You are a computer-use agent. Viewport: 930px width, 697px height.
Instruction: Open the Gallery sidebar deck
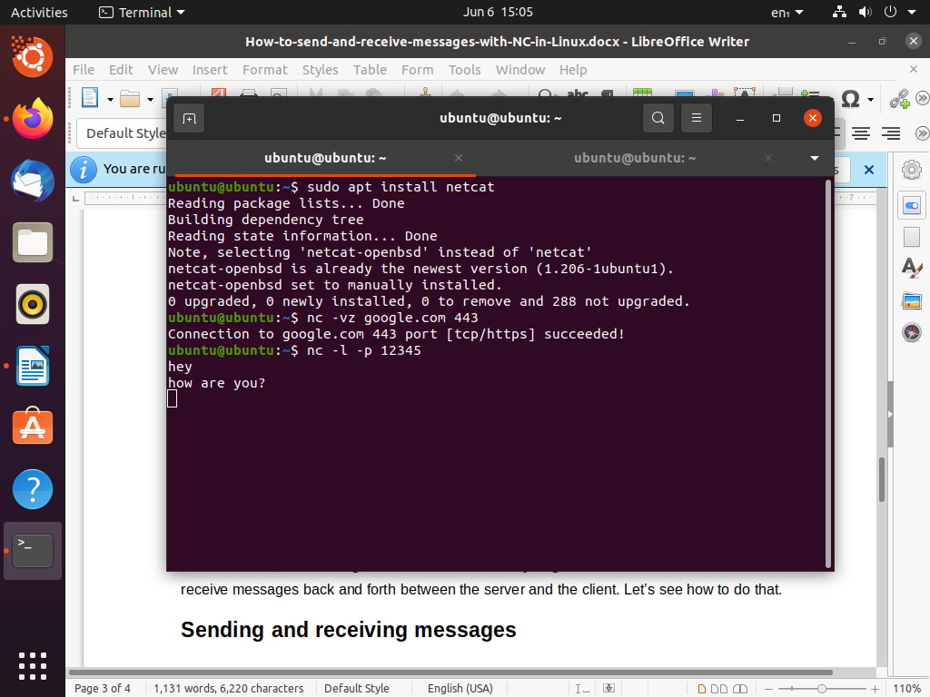click(912, 300)
